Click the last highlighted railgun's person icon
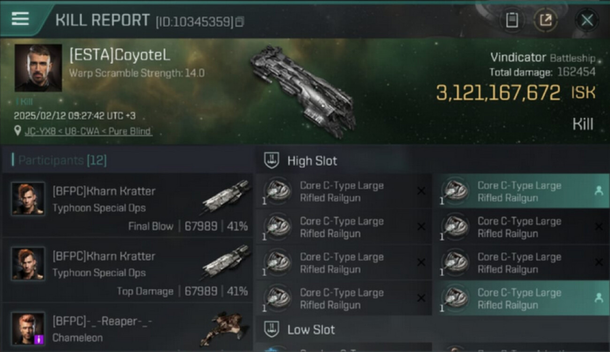610x352 pixels. click(x=598, y=298)
